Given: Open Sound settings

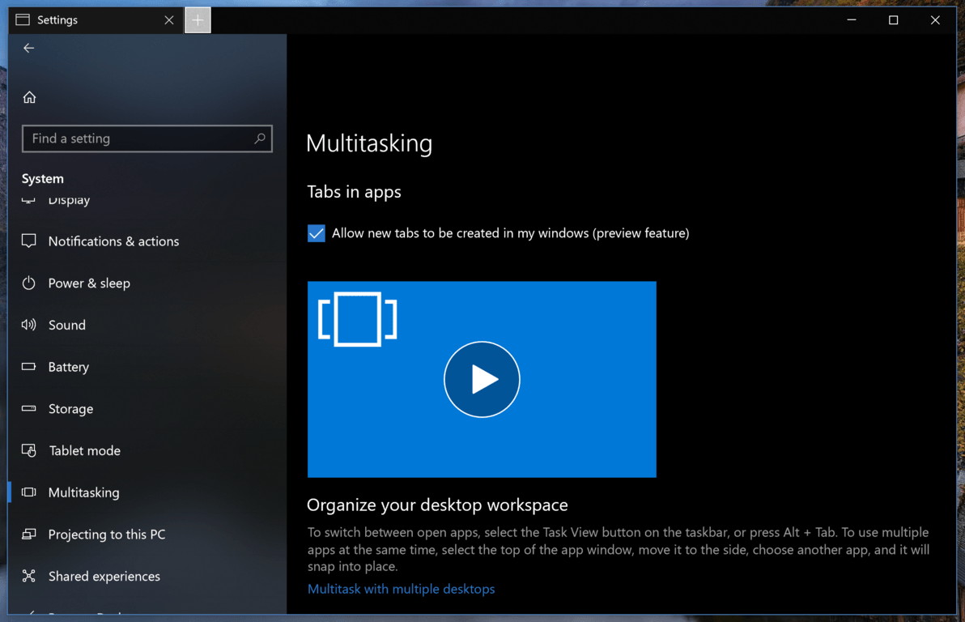Looking at the screenshot, I should pos(147,325).
